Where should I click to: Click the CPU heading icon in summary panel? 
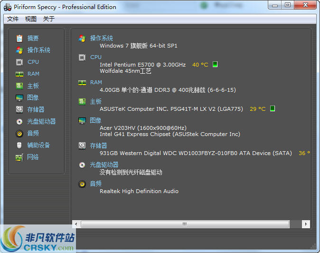[82, 58]
